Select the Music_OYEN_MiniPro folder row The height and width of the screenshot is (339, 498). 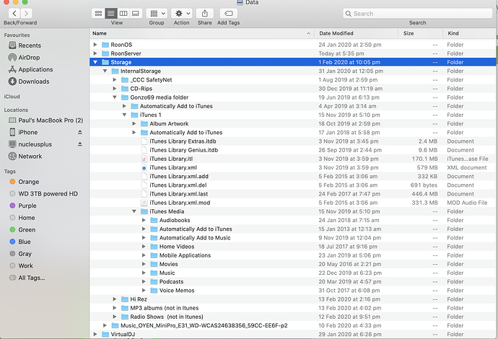click(292, 325)
